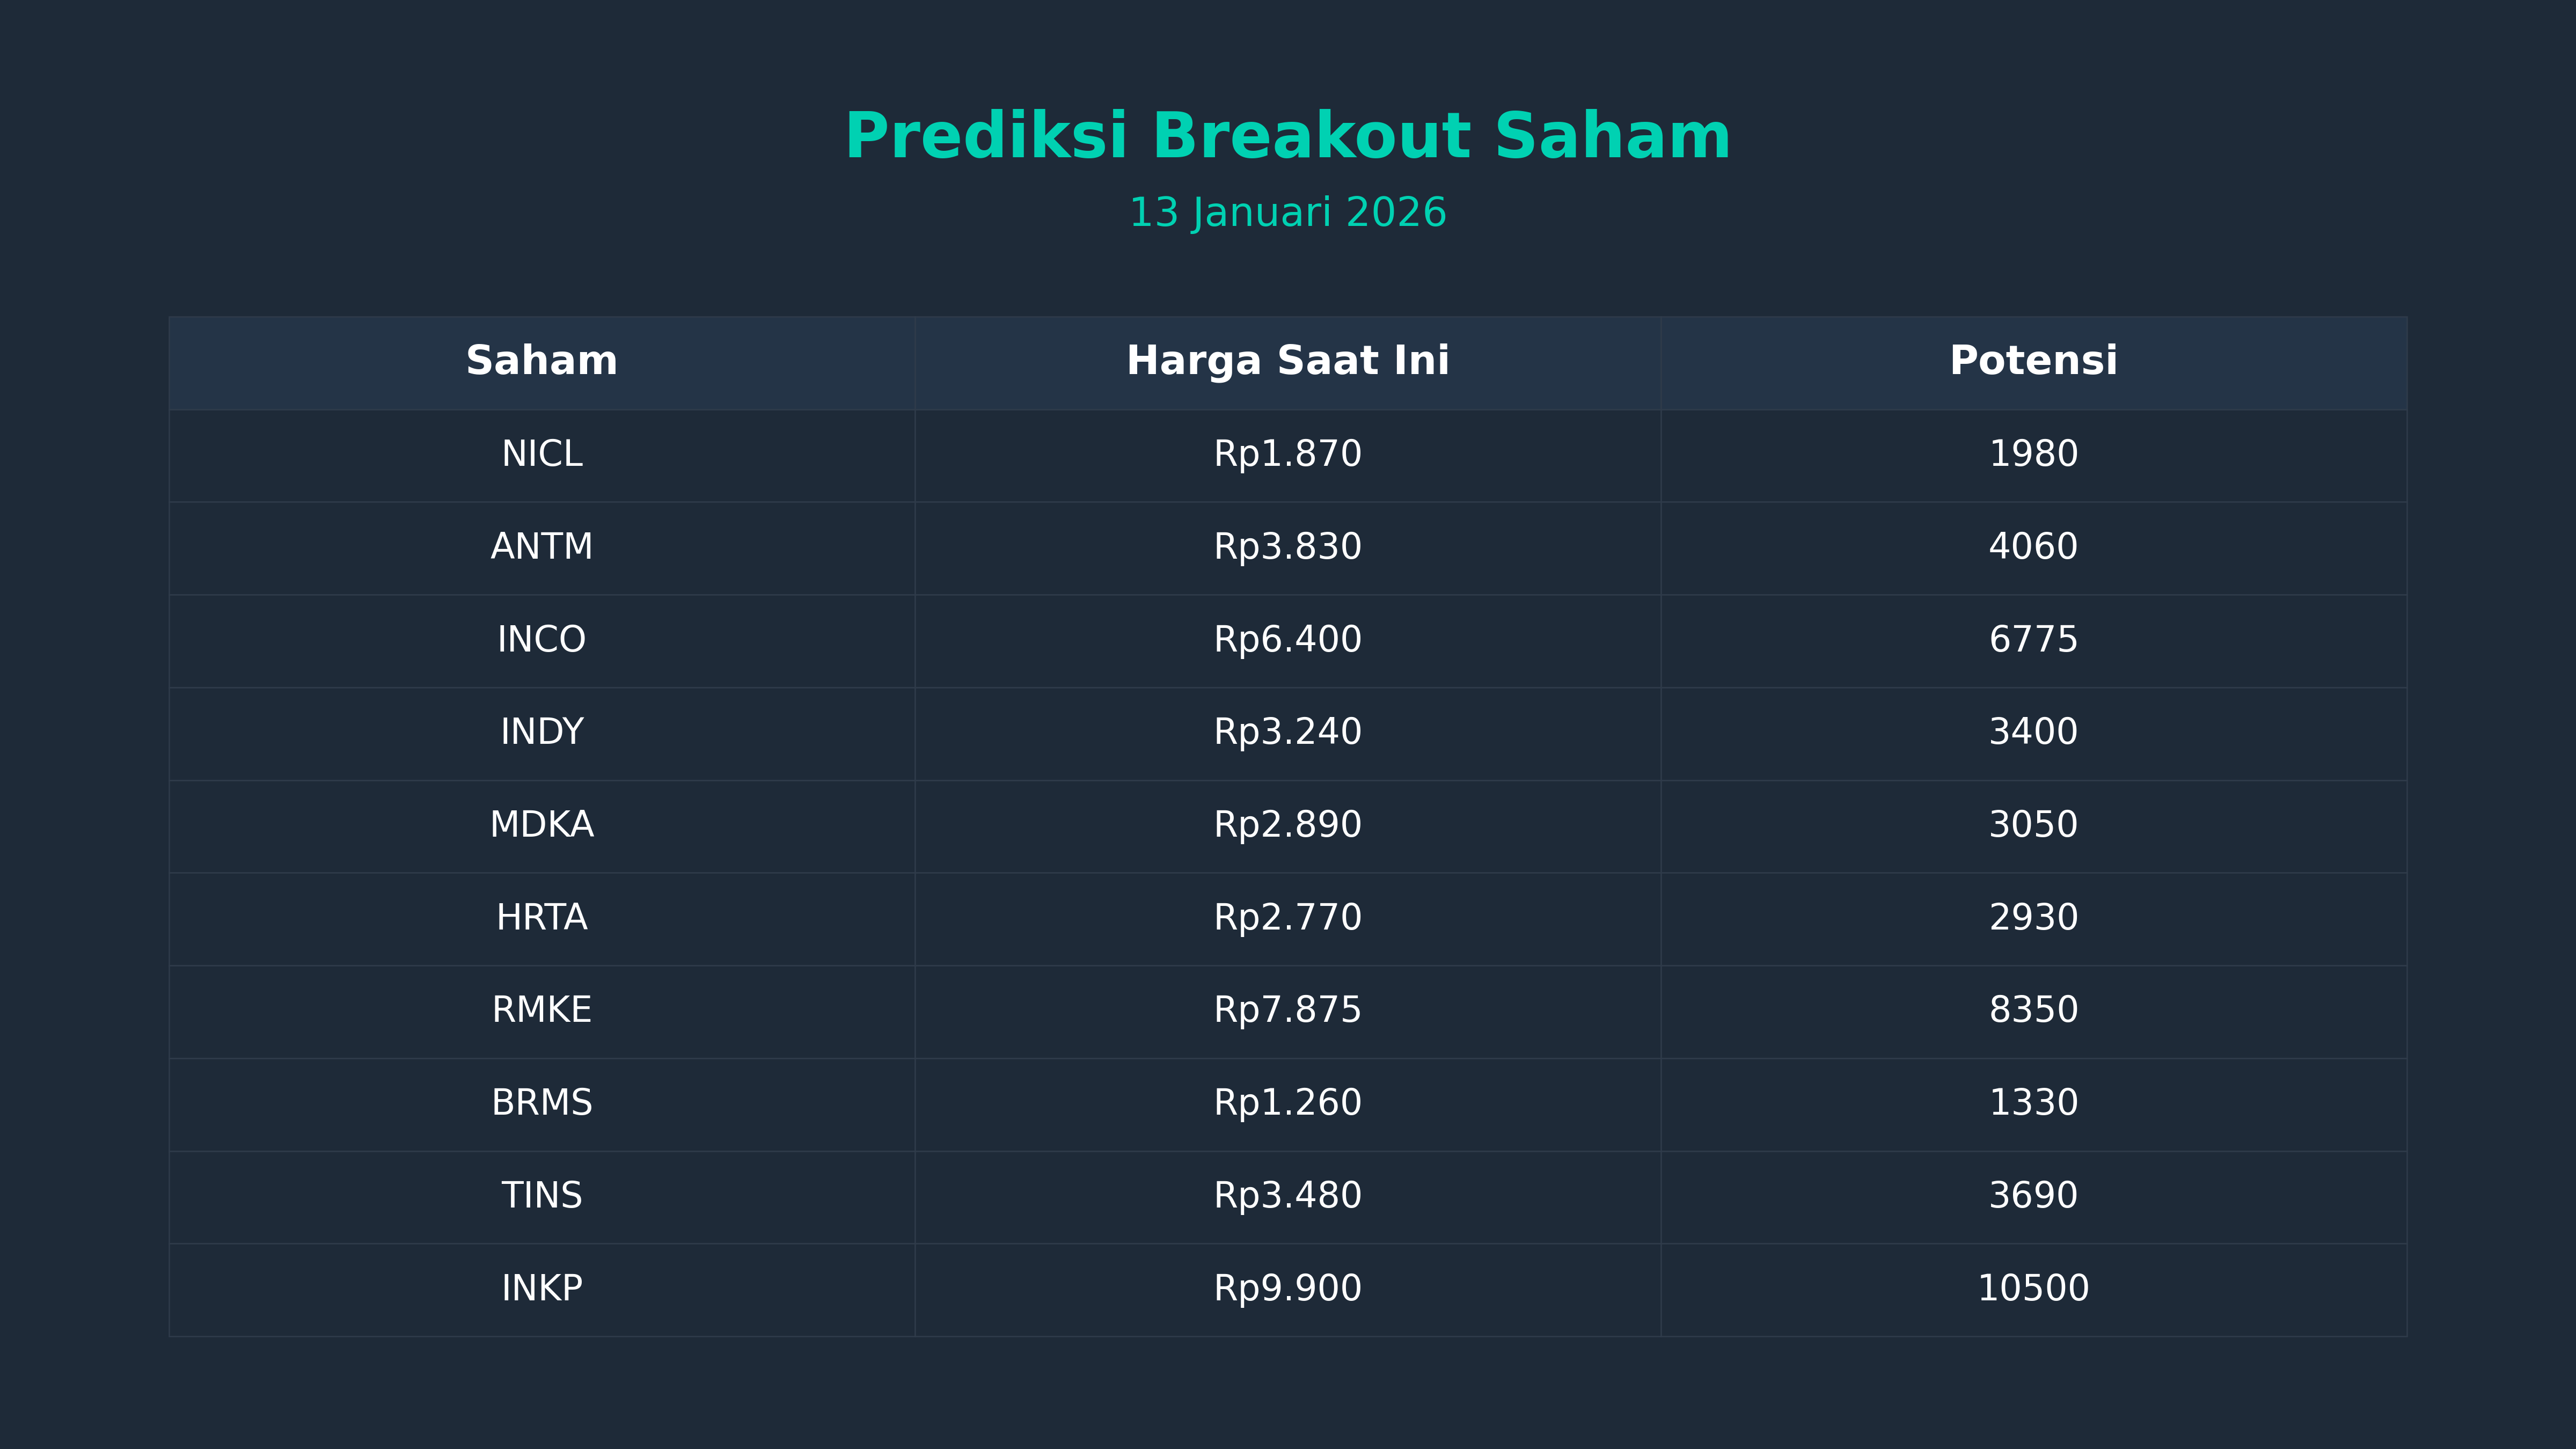This screenshot has width=2576, height=1449.
Task: Select the Potensi column header
Action: click(x=2033, y=361)
